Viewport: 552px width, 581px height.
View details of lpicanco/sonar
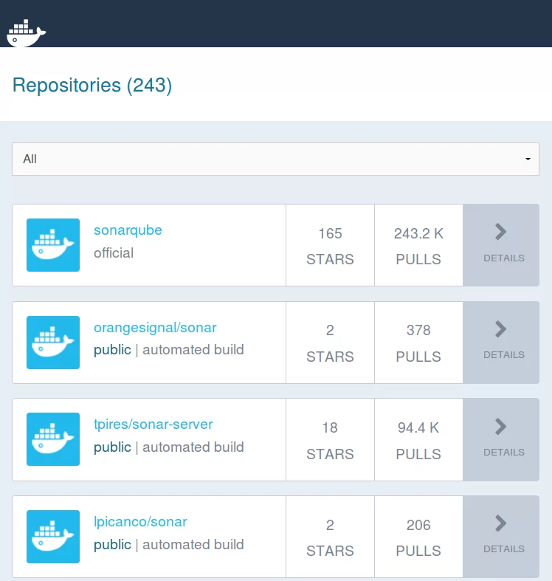[501, 537]
